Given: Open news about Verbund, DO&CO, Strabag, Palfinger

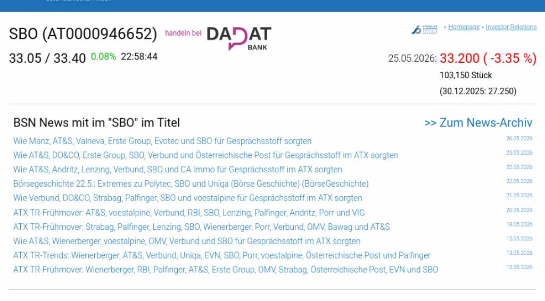Looking at the screenshot, I should [x=188, y=198].
